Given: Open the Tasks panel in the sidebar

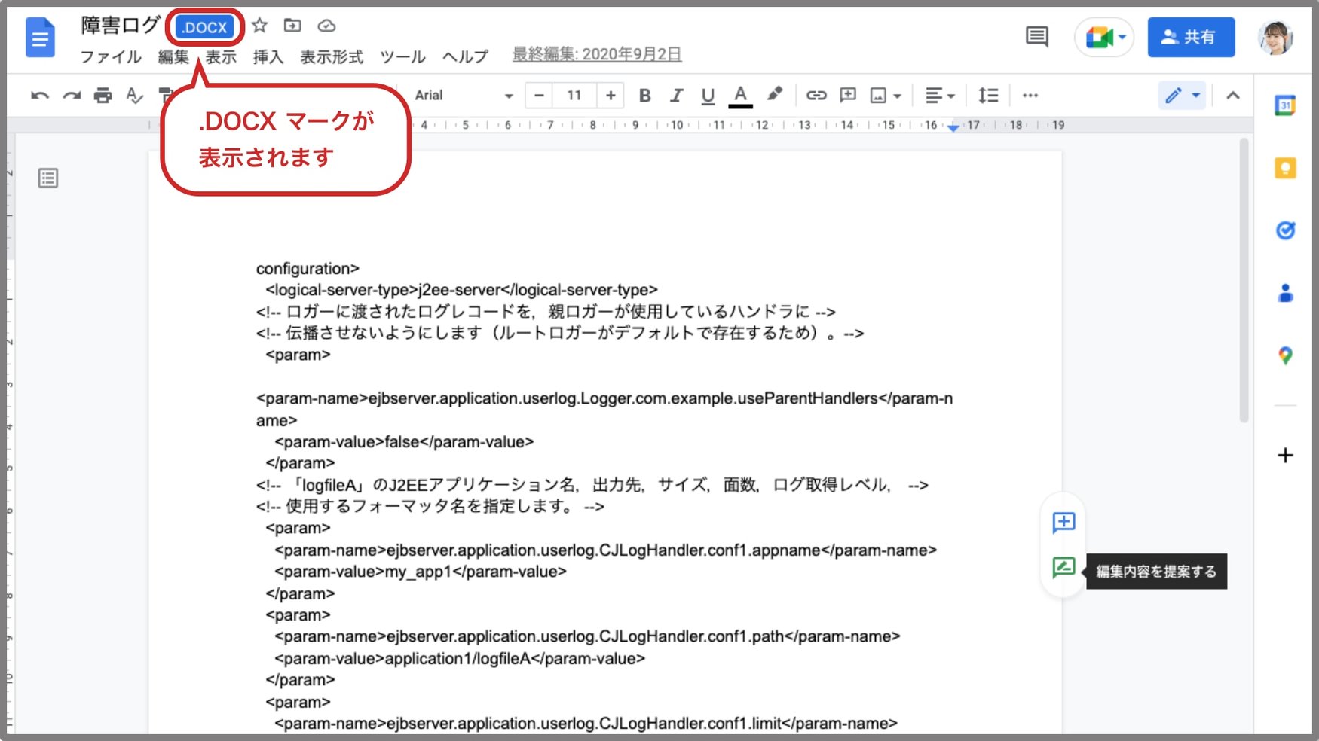Looking at the screenshot, I should (1285, 231).
